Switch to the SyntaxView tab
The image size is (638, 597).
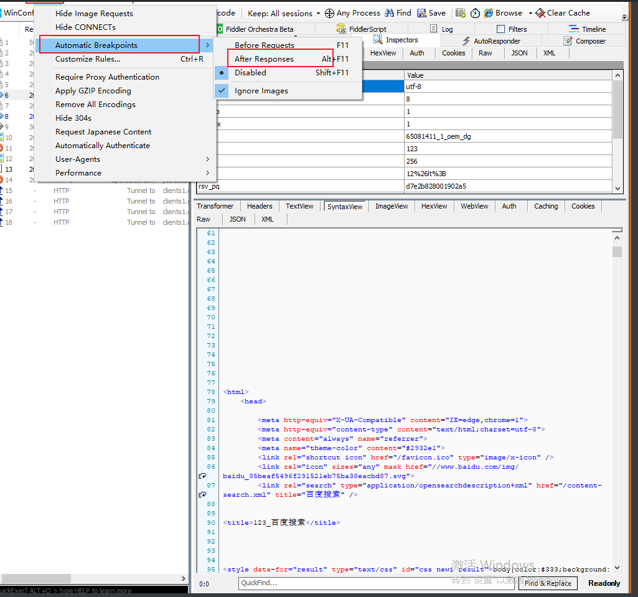click(x=345, y=206)
